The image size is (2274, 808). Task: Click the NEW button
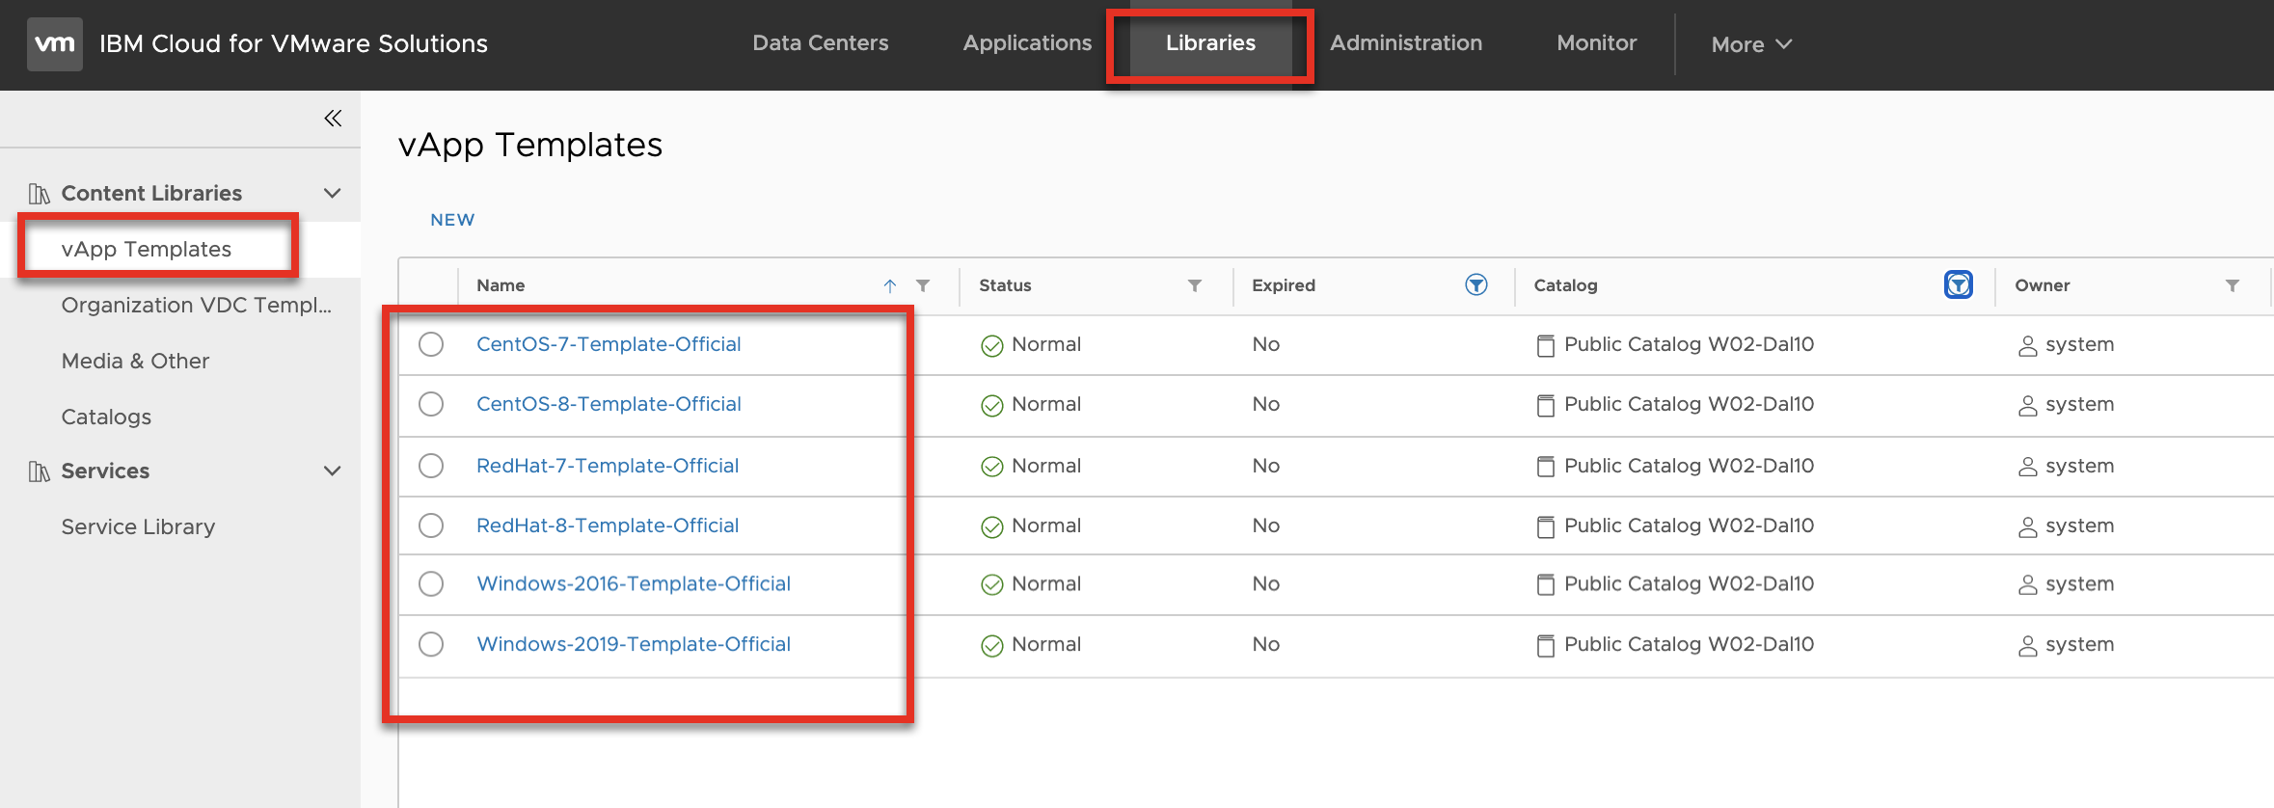452,220
